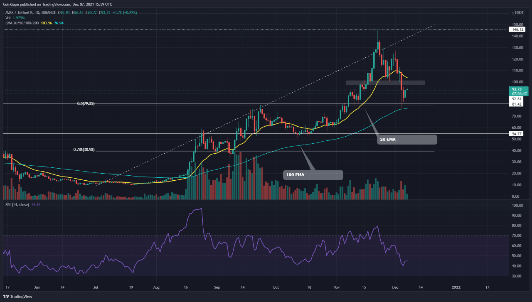Click the Sep date axis label

click(x=217, y=287)
